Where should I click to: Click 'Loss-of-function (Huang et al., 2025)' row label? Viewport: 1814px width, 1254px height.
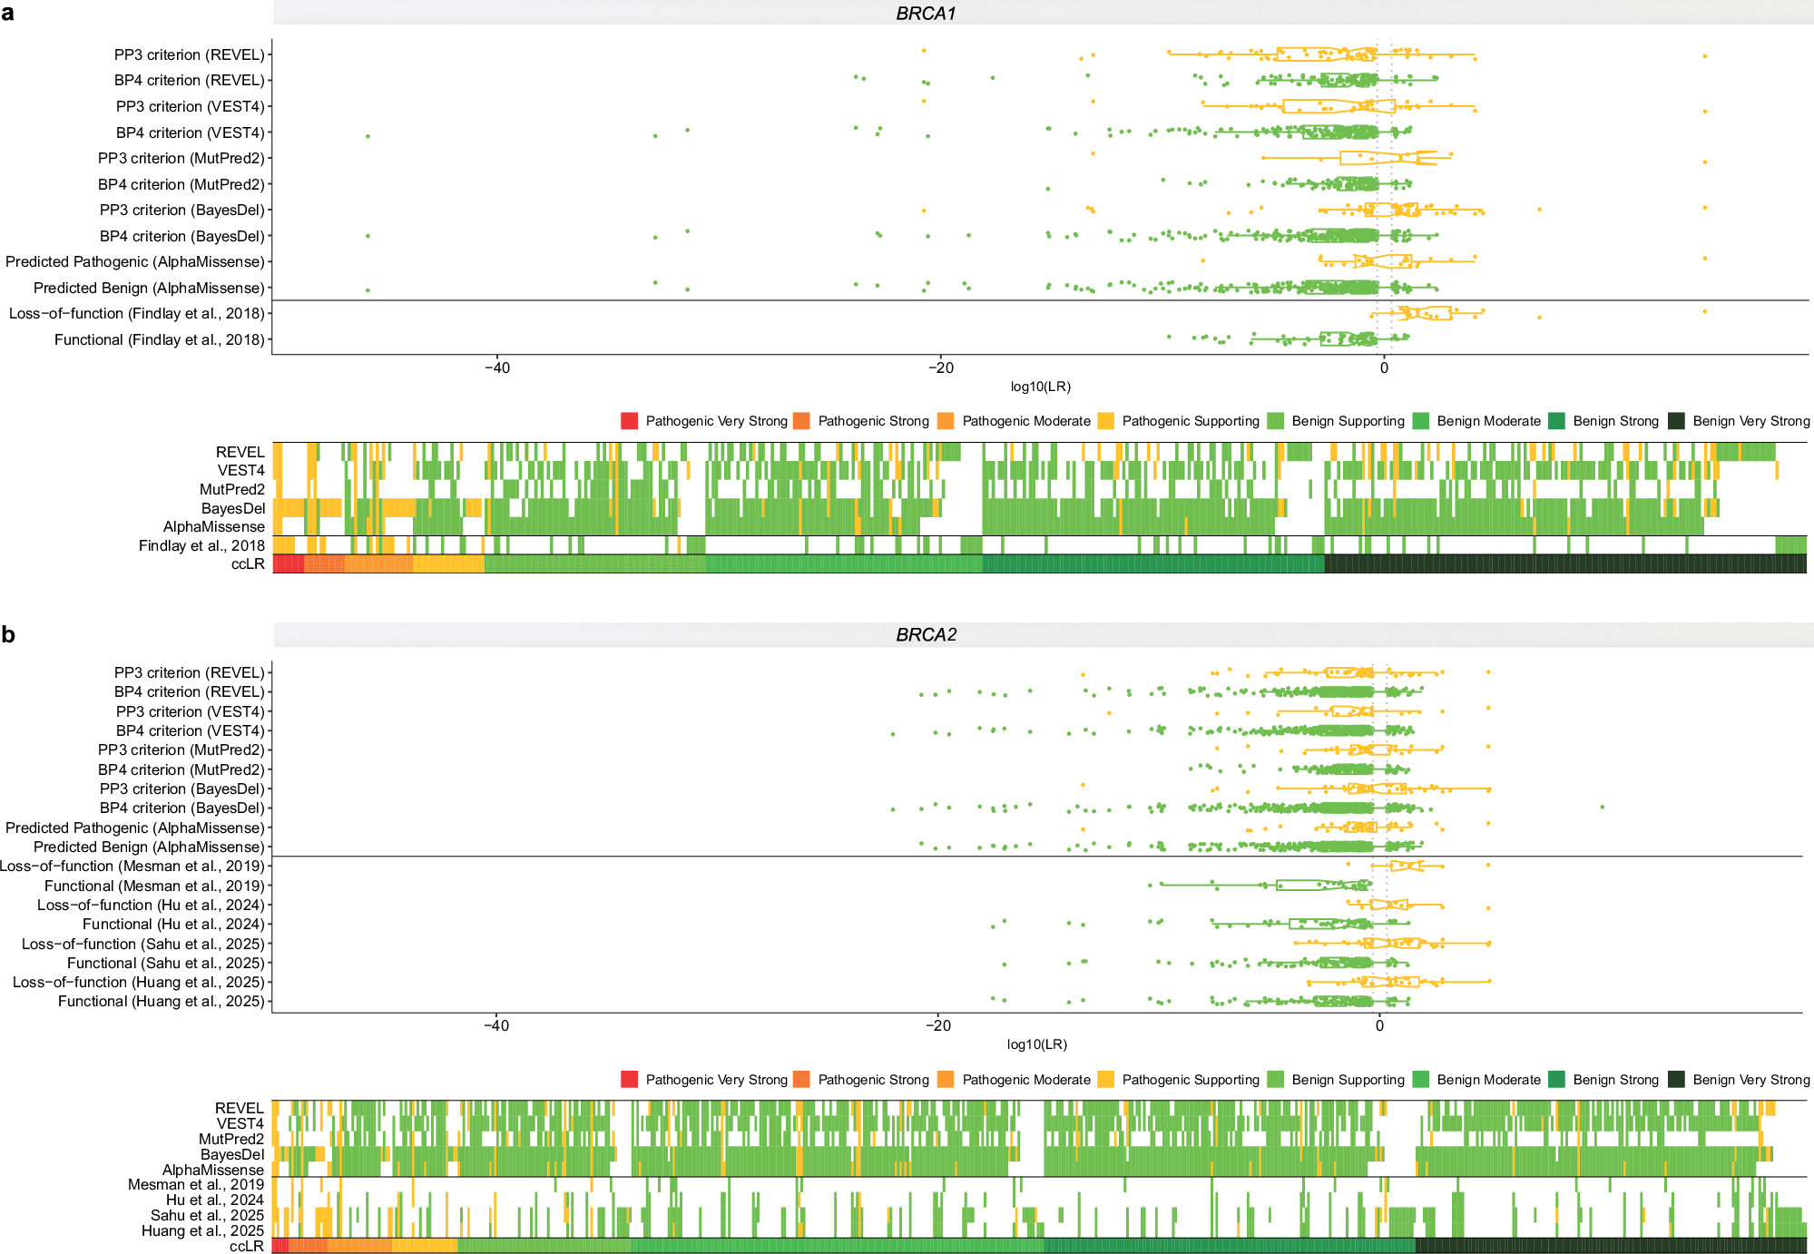pos(138,982)
